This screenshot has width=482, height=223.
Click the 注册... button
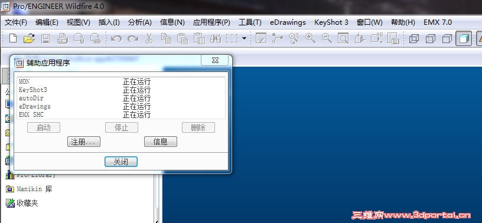[84, 142]
